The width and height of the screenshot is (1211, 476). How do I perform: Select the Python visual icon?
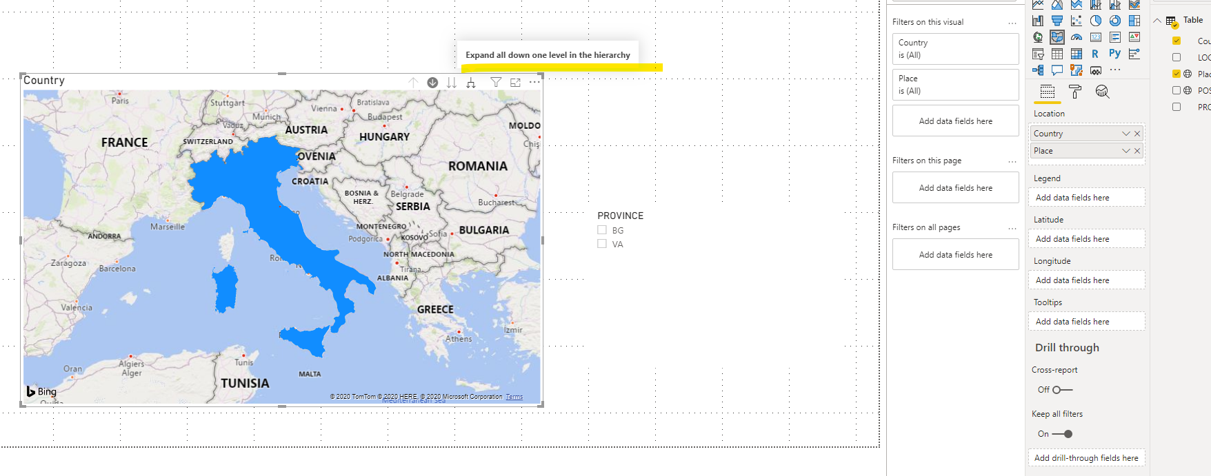pos(1115,54)
